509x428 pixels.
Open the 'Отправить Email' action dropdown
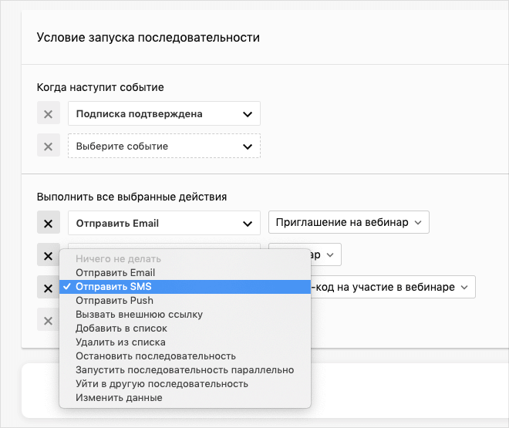[164, 223]
